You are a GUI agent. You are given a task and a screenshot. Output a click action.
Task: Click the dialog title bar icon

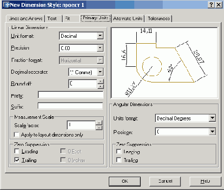point(6,5)
